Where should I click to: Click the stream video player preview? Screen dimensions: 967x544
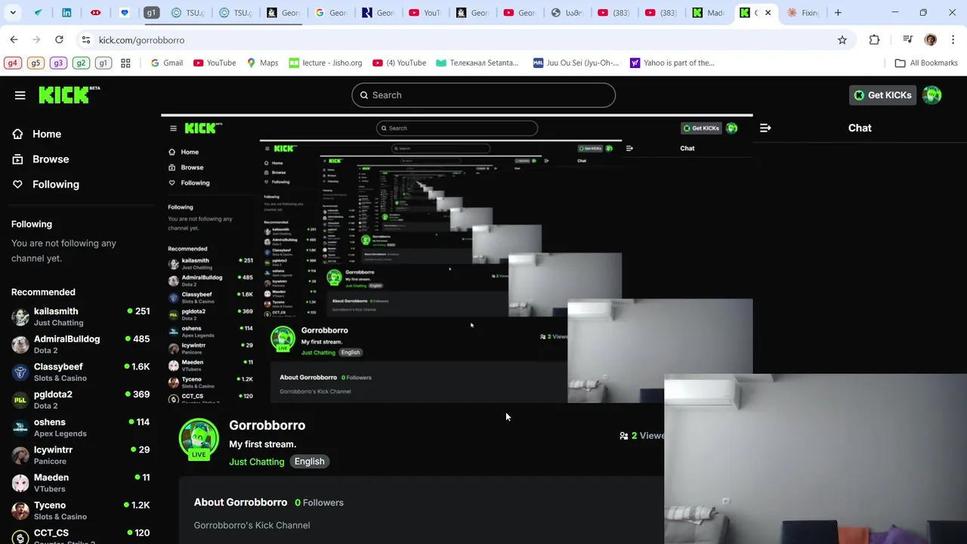pos(456,259)
